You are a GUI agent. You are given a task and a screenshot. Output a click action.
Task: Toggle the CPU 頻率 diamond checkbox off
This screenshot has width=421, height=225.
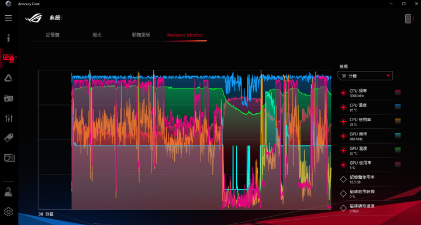click(x=343, y=93)
